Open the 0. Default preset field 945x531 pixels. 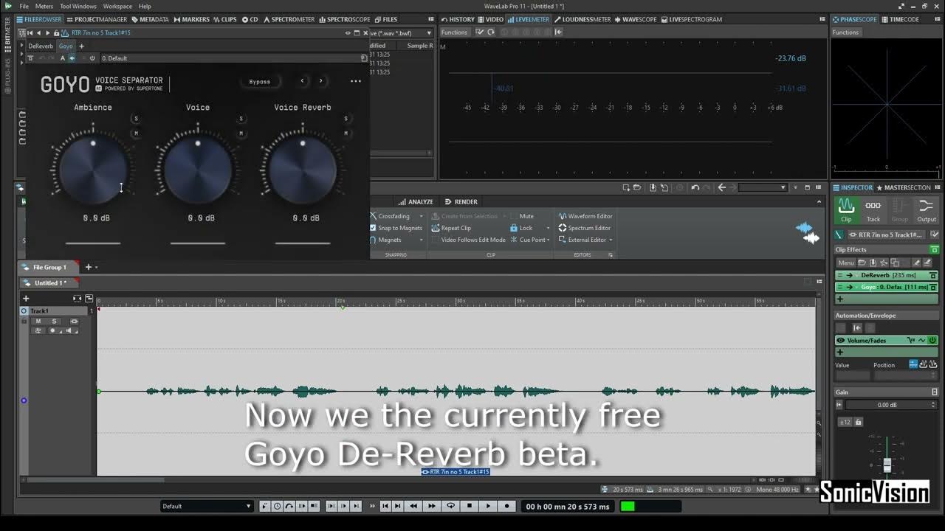[x=229, y=58]
